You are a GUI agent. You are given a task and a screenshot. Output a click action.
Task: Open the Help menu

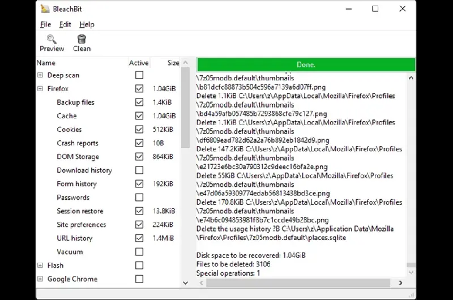tap(87, 24)
